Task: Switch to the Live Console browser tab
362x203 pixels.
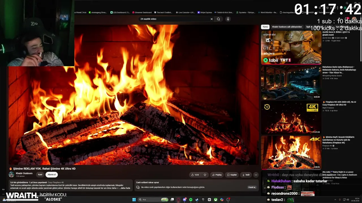Action: (185, 12)
